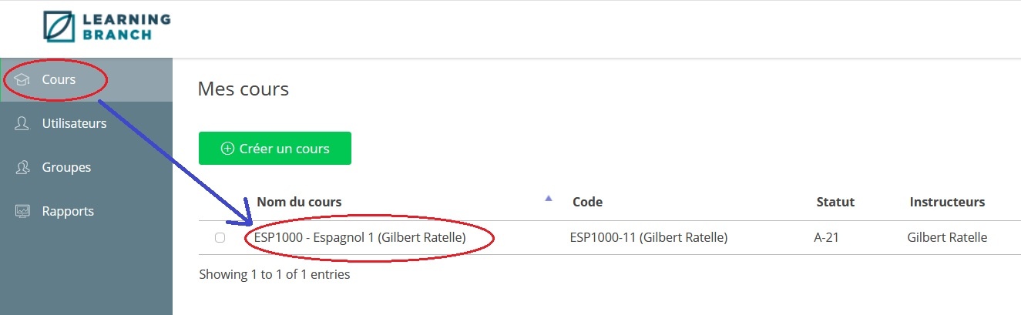Sort by the Nom du cours column header
1021x315 pixels.
[x=299, y=202]
